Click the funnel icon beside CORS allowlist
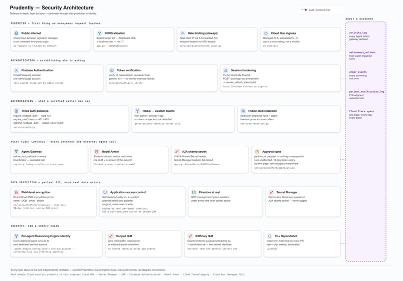The height and width of the screenshot is (281, 403). click(99, 33)
